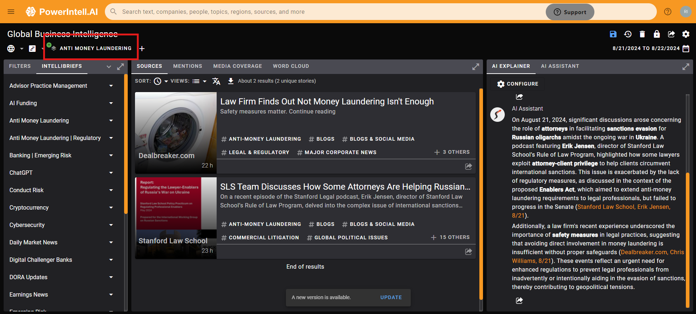Open the Media Coverage tab
Screen dimensions: 696x314
[x=238, y=66]
